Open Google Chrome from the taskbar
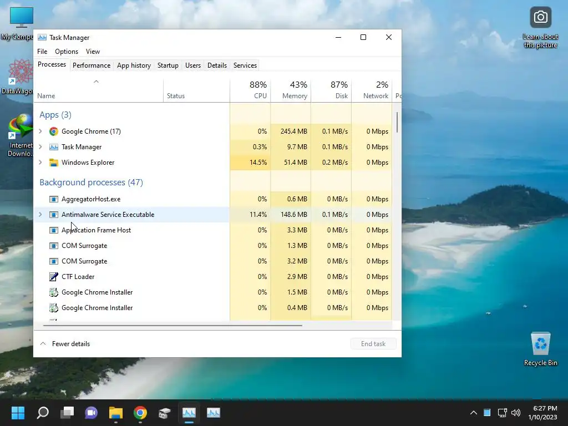Screen dimensions: 568x426 pos(140,413)
